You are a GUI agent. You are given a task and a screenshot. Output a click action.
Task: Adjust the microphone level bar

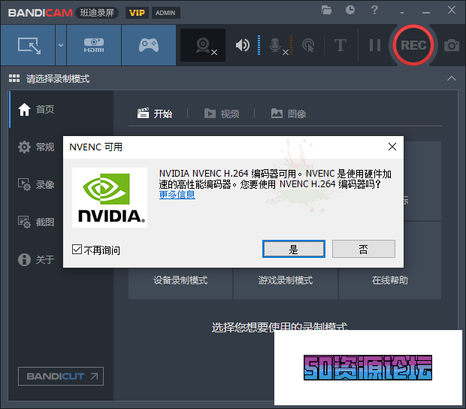click(291, 45)
